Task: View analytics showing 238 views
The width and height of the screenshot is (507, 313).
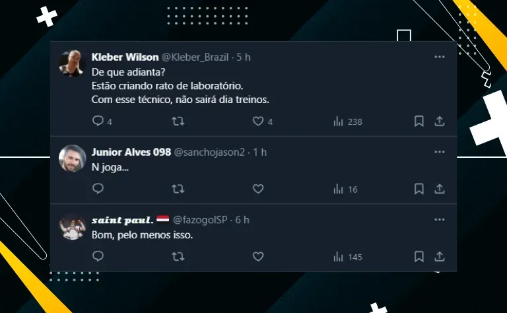Action: tap(348, 122)
